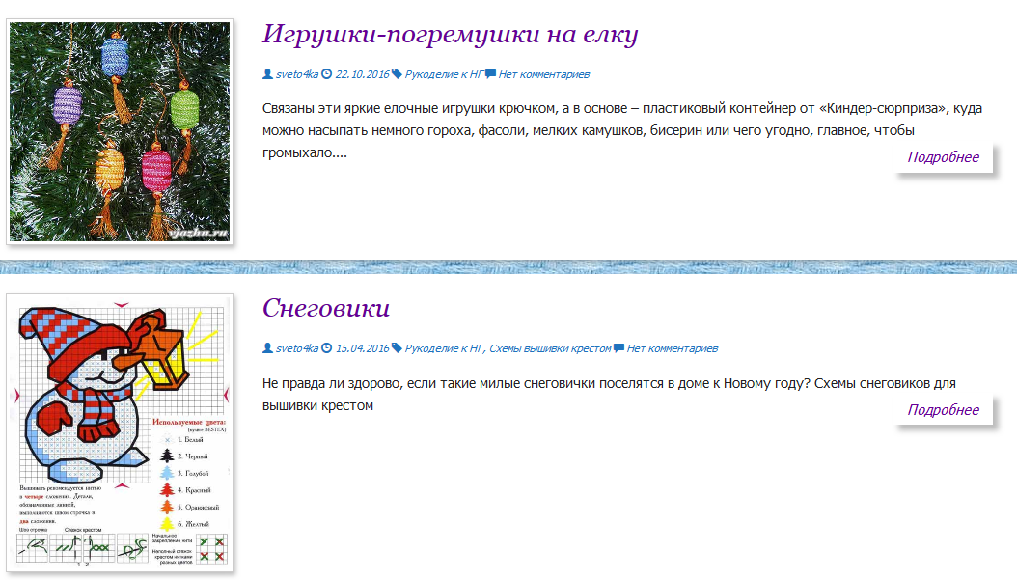Open the Игрушки-погремушки на елку post title
The image size is (1017, 580).
[451, 35]
